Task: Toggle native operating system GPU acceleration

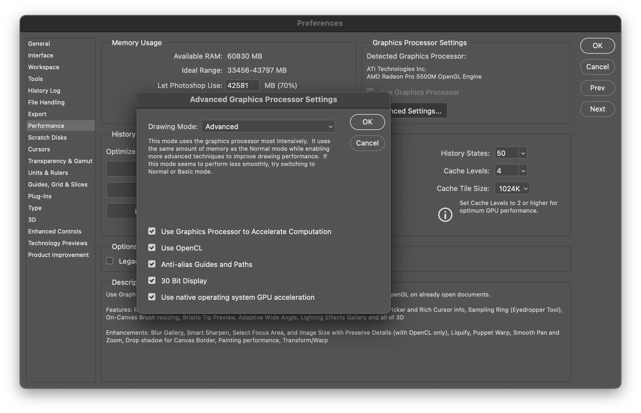Action: coord(152,297)
